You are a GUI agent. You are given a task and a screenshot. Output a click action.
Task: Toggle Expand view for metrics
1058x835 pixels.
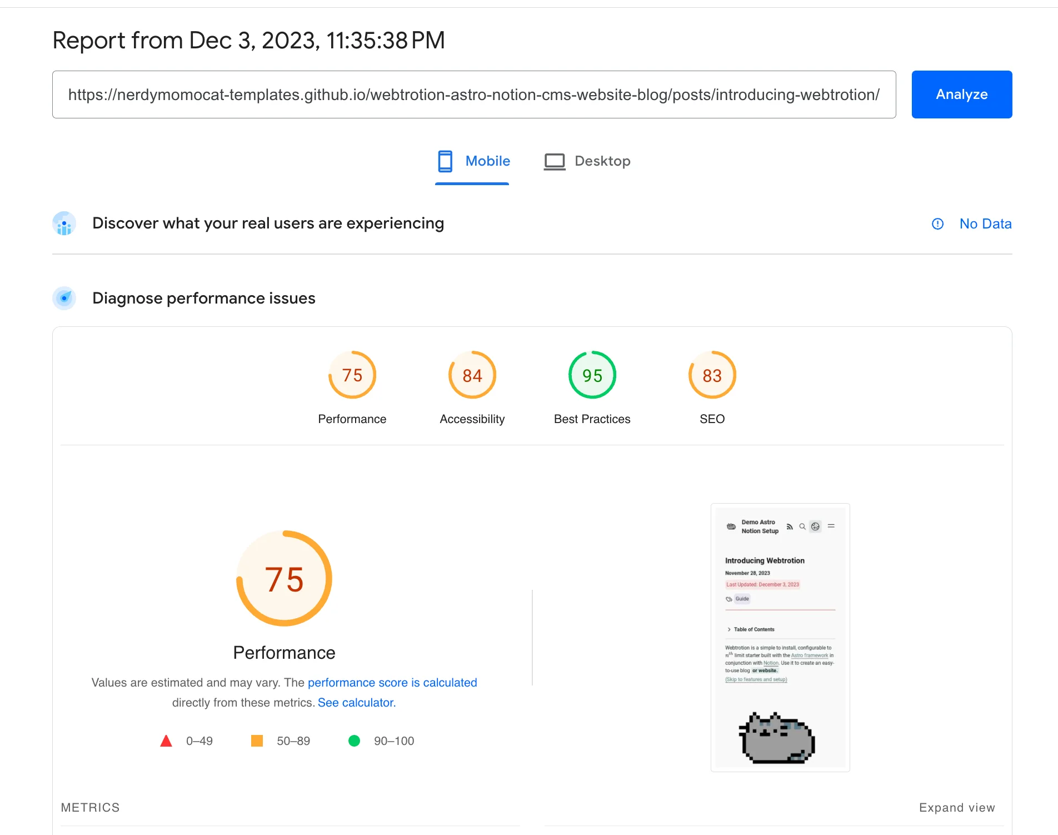[x=957, y=808]
